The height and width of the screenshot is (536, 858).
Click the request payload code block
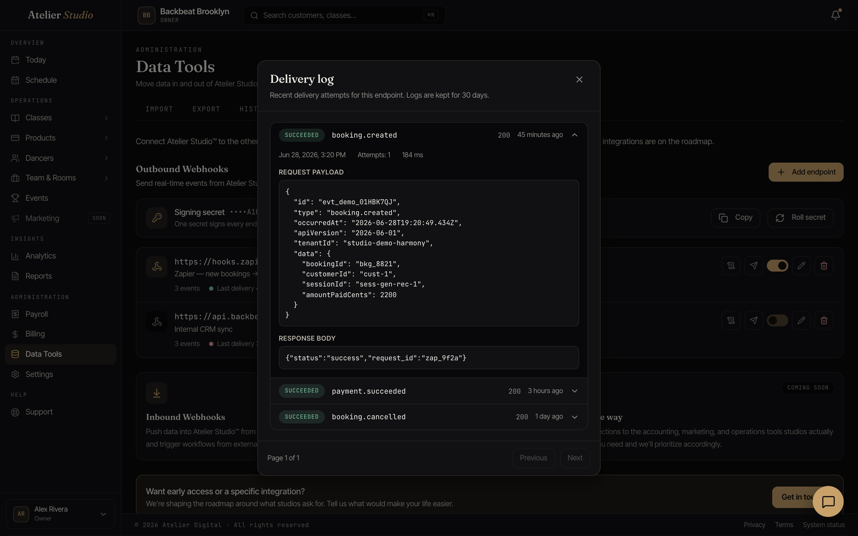429,253
